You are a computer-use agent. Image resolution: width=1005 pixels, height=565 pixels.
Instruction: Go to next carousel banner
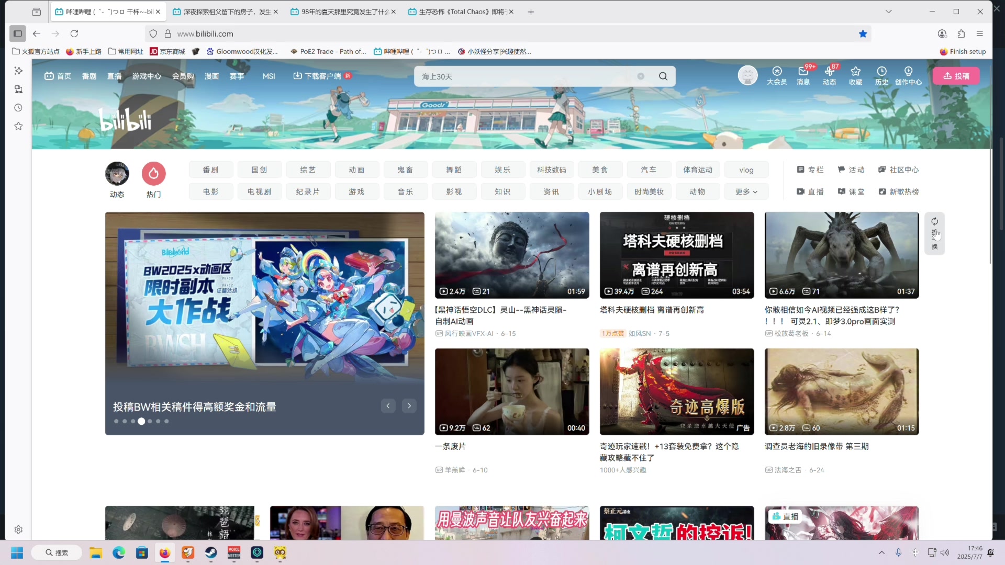click(409, 406)
